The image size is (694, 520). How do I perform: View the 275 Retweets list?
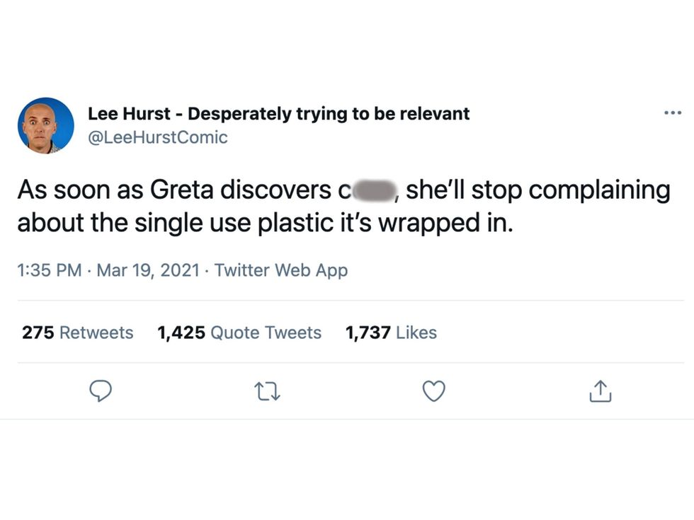77,333
